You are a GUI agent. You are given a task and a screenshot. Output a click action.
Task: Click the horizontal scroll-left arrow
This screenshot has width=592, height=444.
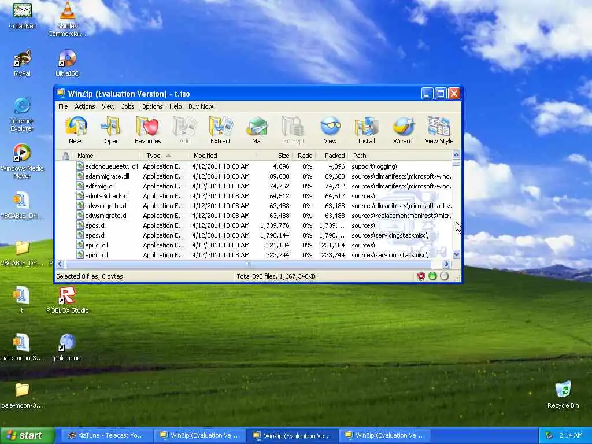click(x=60, y=264)
